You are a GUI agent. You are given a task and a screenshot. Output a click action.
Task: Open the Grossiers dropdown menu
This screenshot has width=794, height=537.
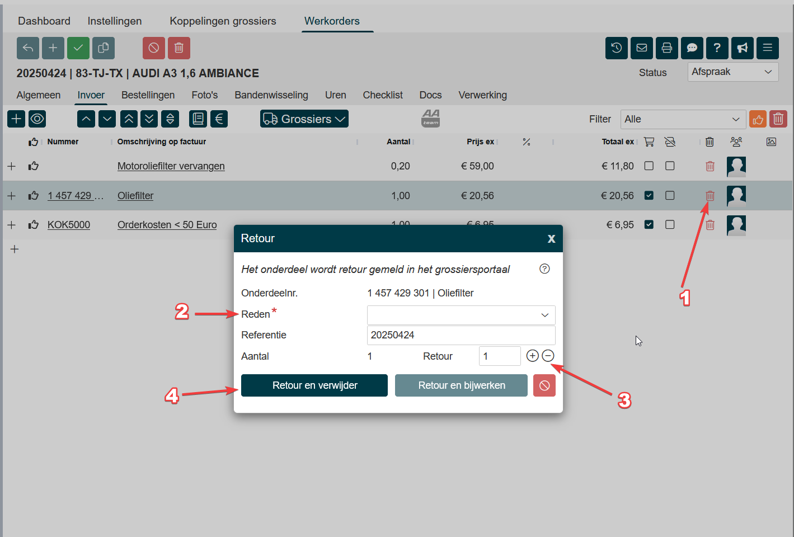[304, 119]
